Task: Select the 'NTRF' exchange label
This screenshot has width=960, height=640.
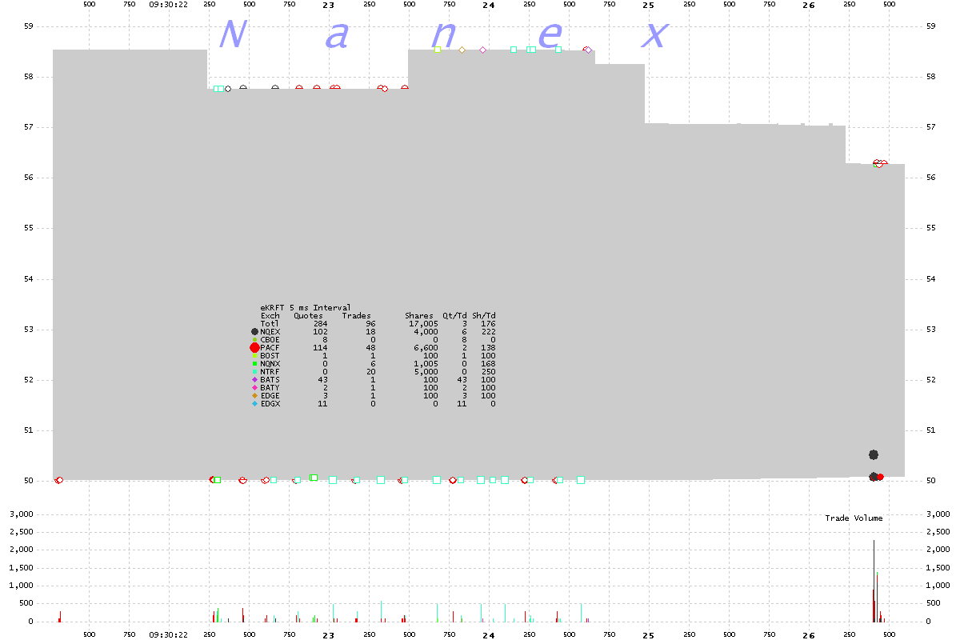Action: click(x=270, y=371)
